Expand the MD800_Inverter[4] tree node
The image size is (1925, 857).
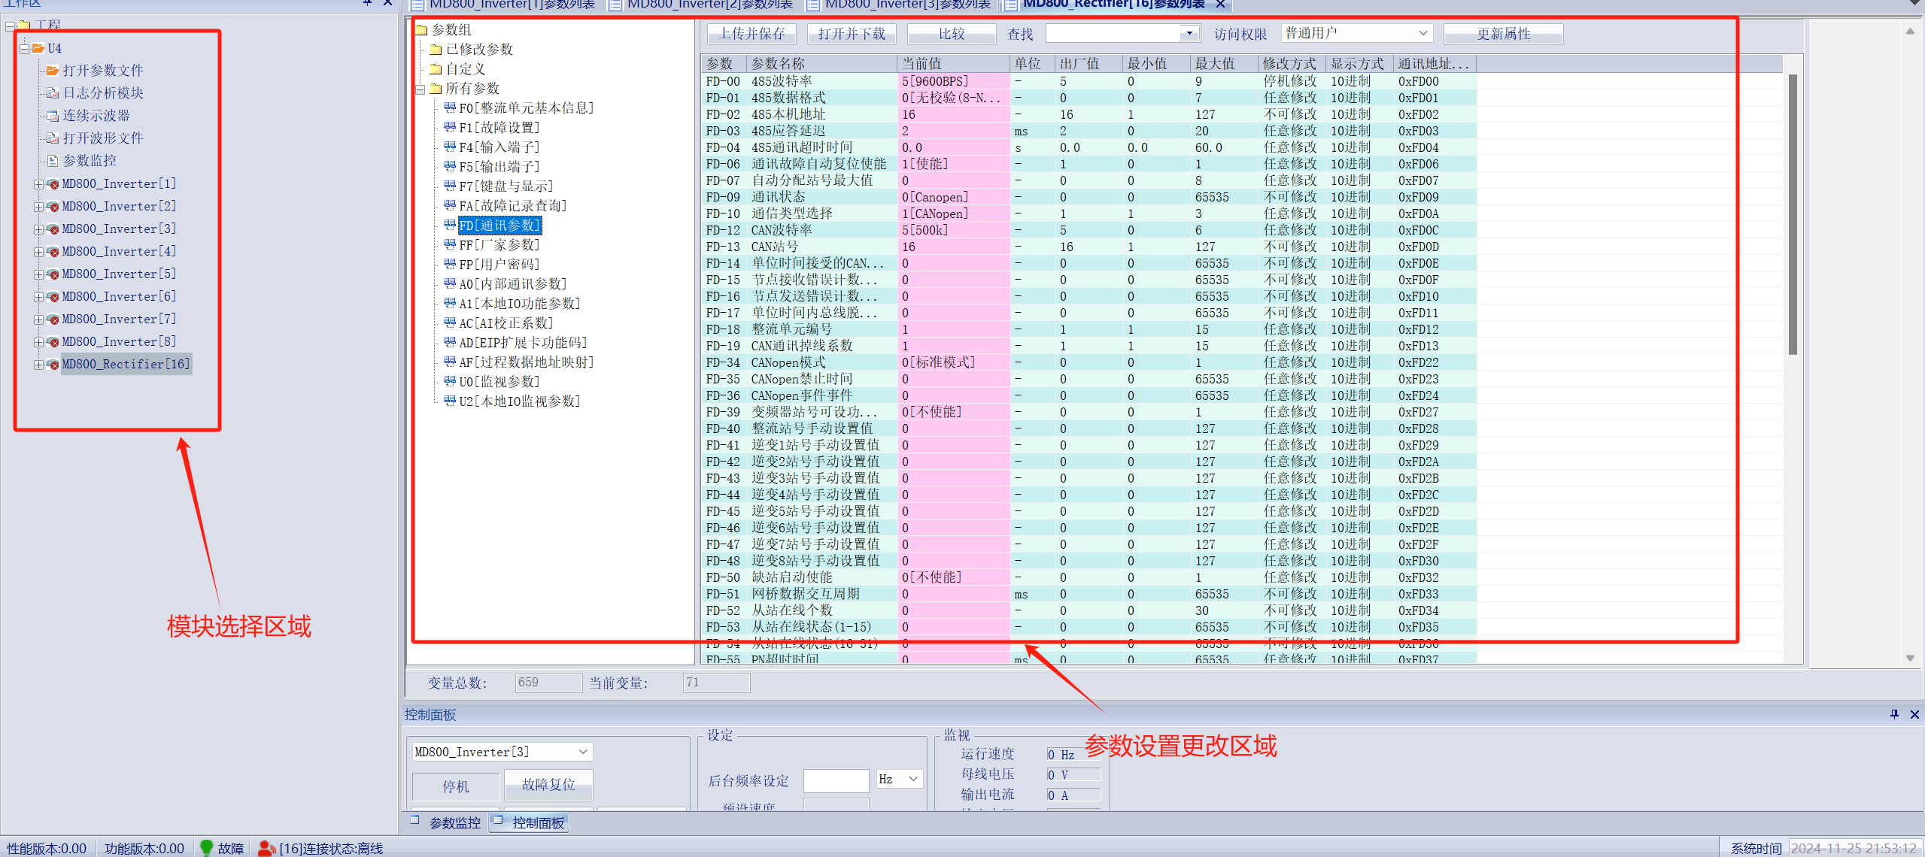[x=38, y=252]
